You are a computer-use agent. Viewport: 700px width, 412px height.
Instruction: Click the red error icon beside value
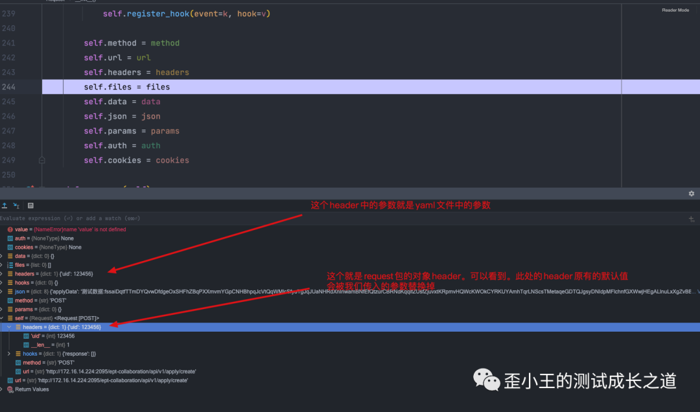10,229
